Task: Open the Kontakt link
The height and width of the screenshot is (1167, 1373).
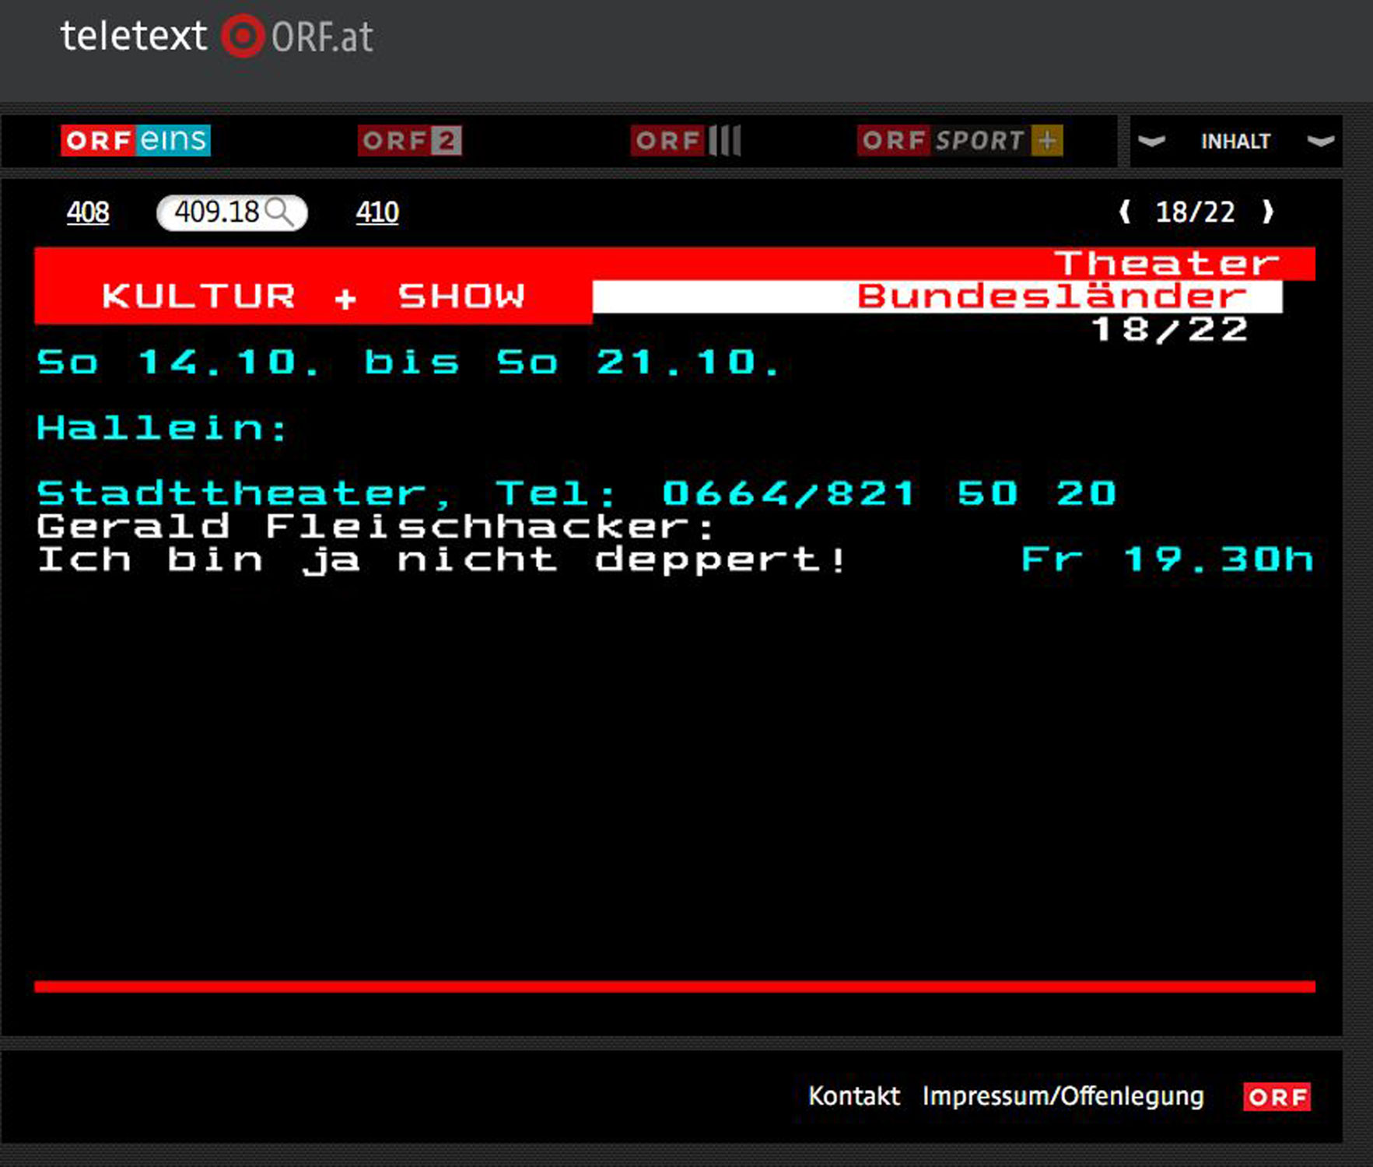Action: point(854,1095)
